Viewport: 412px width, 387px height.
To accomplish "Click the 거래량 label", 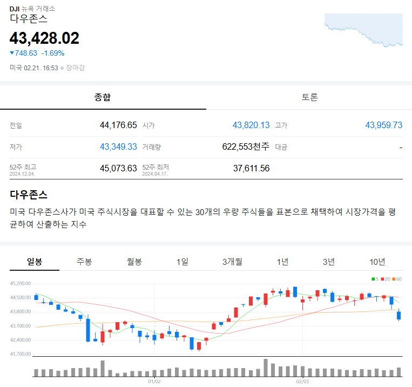I will coord(152,147).
